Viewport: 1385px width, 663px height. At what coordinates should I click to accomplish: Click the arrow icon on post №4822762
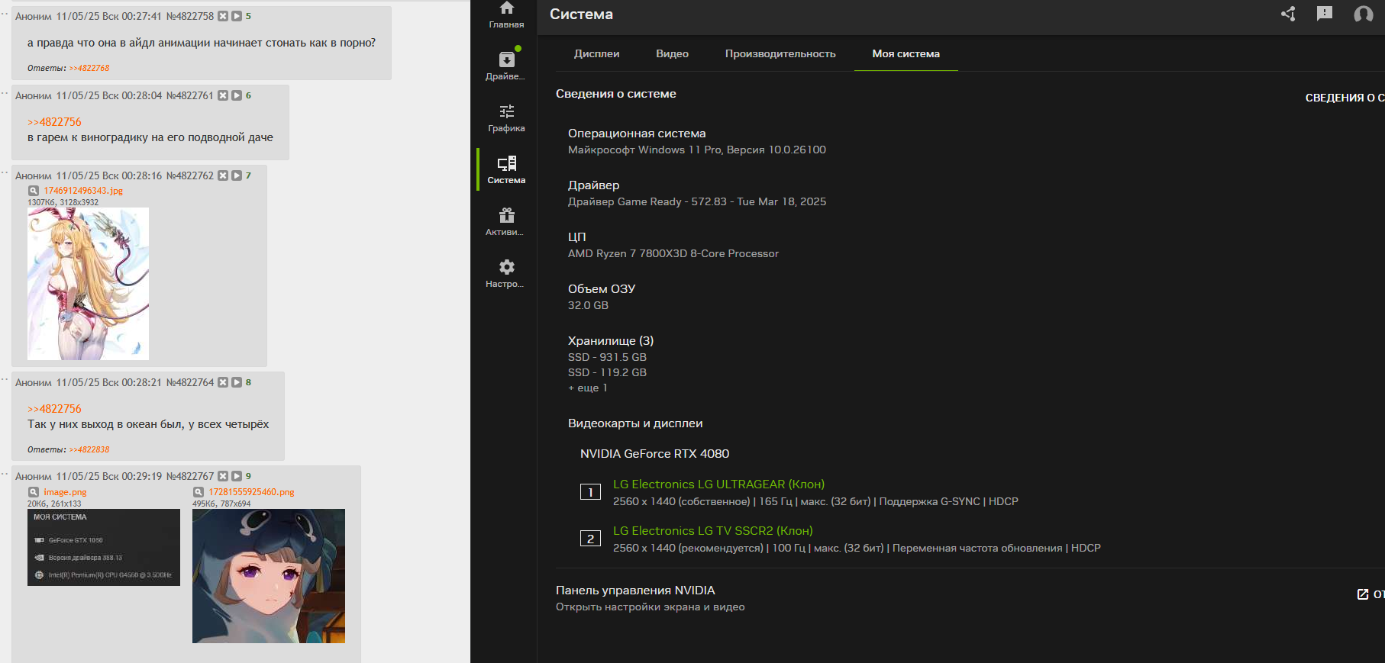(x=237, y=175)
